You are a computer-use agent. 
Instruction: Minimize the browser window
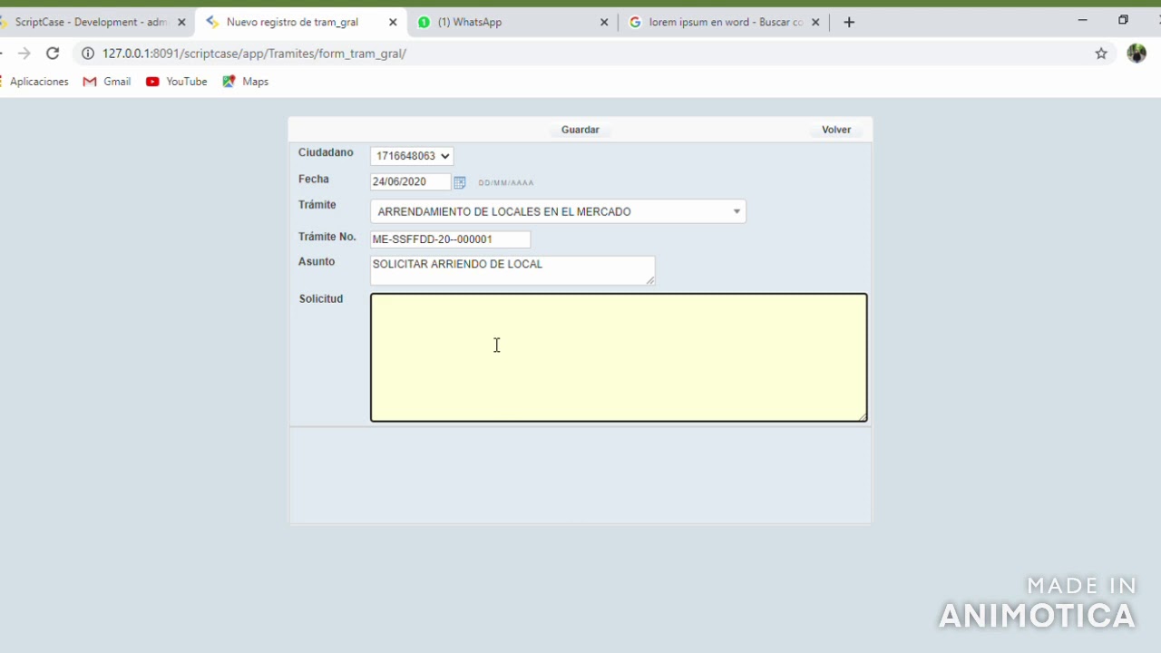tap(1082, 20)
